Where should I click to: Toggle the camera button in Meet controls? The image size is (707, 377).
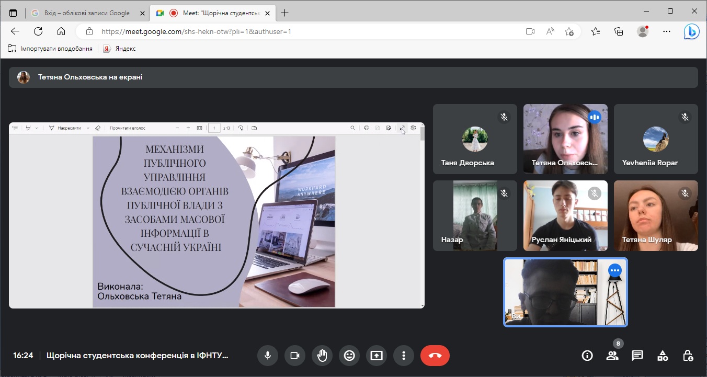(295, 356)
